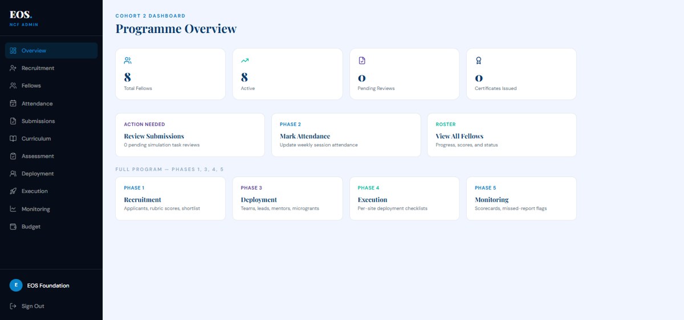Click the Pending Reviews document icon
The width and height of the screenshot is (684, 320).
(361, 60)
